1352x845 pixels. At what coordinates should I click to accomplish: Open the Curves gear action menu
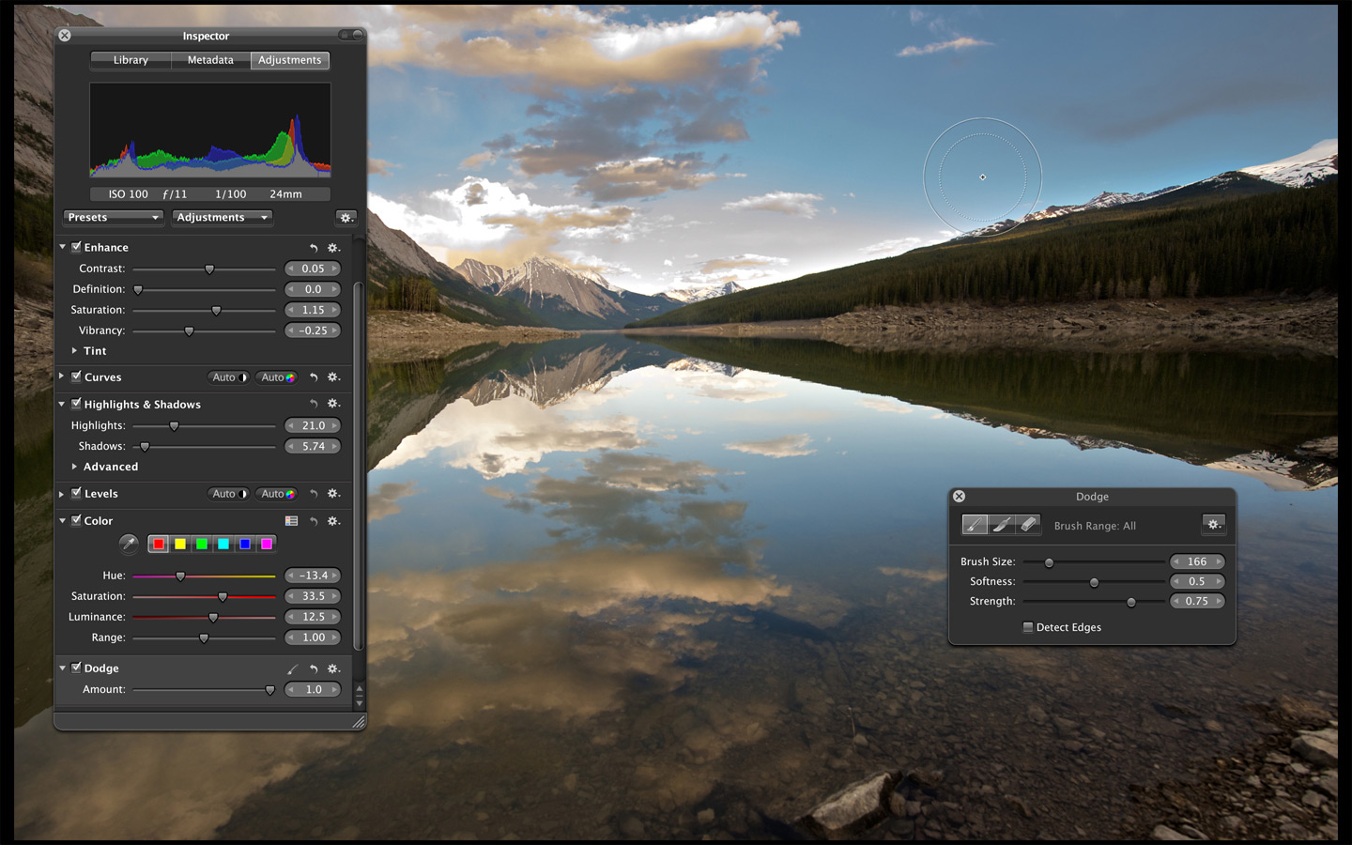333,377
